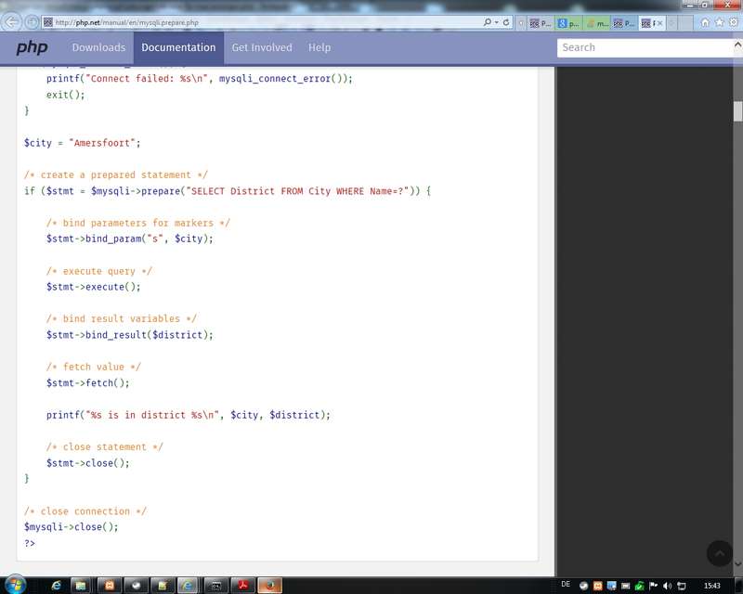Viewport: 743px width, 594px height.
Task: Go to the Get Involved page
Action: [262, 47]
